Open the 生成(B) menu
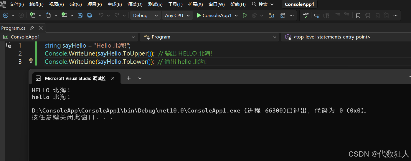Image resolution: width=411 pixels, height=161 pixels. pyautogui.click(x=115, y=4)
